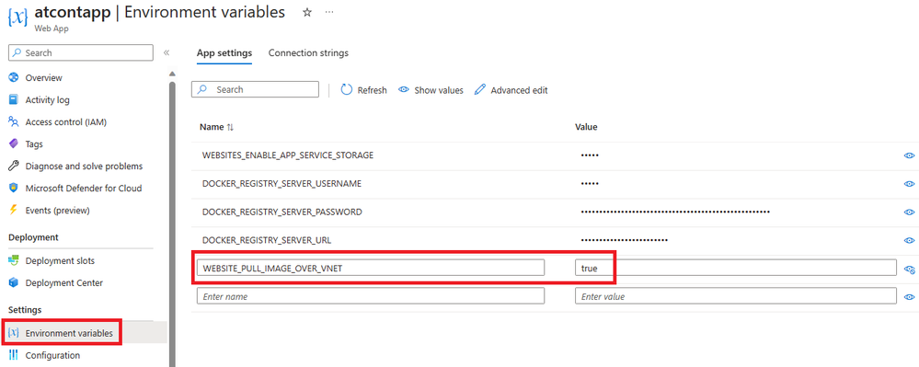919x367 pixels.
Task: Click the WEBSITE_PULL_IMAGE_OVER_VNET name field
Action: point(371,268)
